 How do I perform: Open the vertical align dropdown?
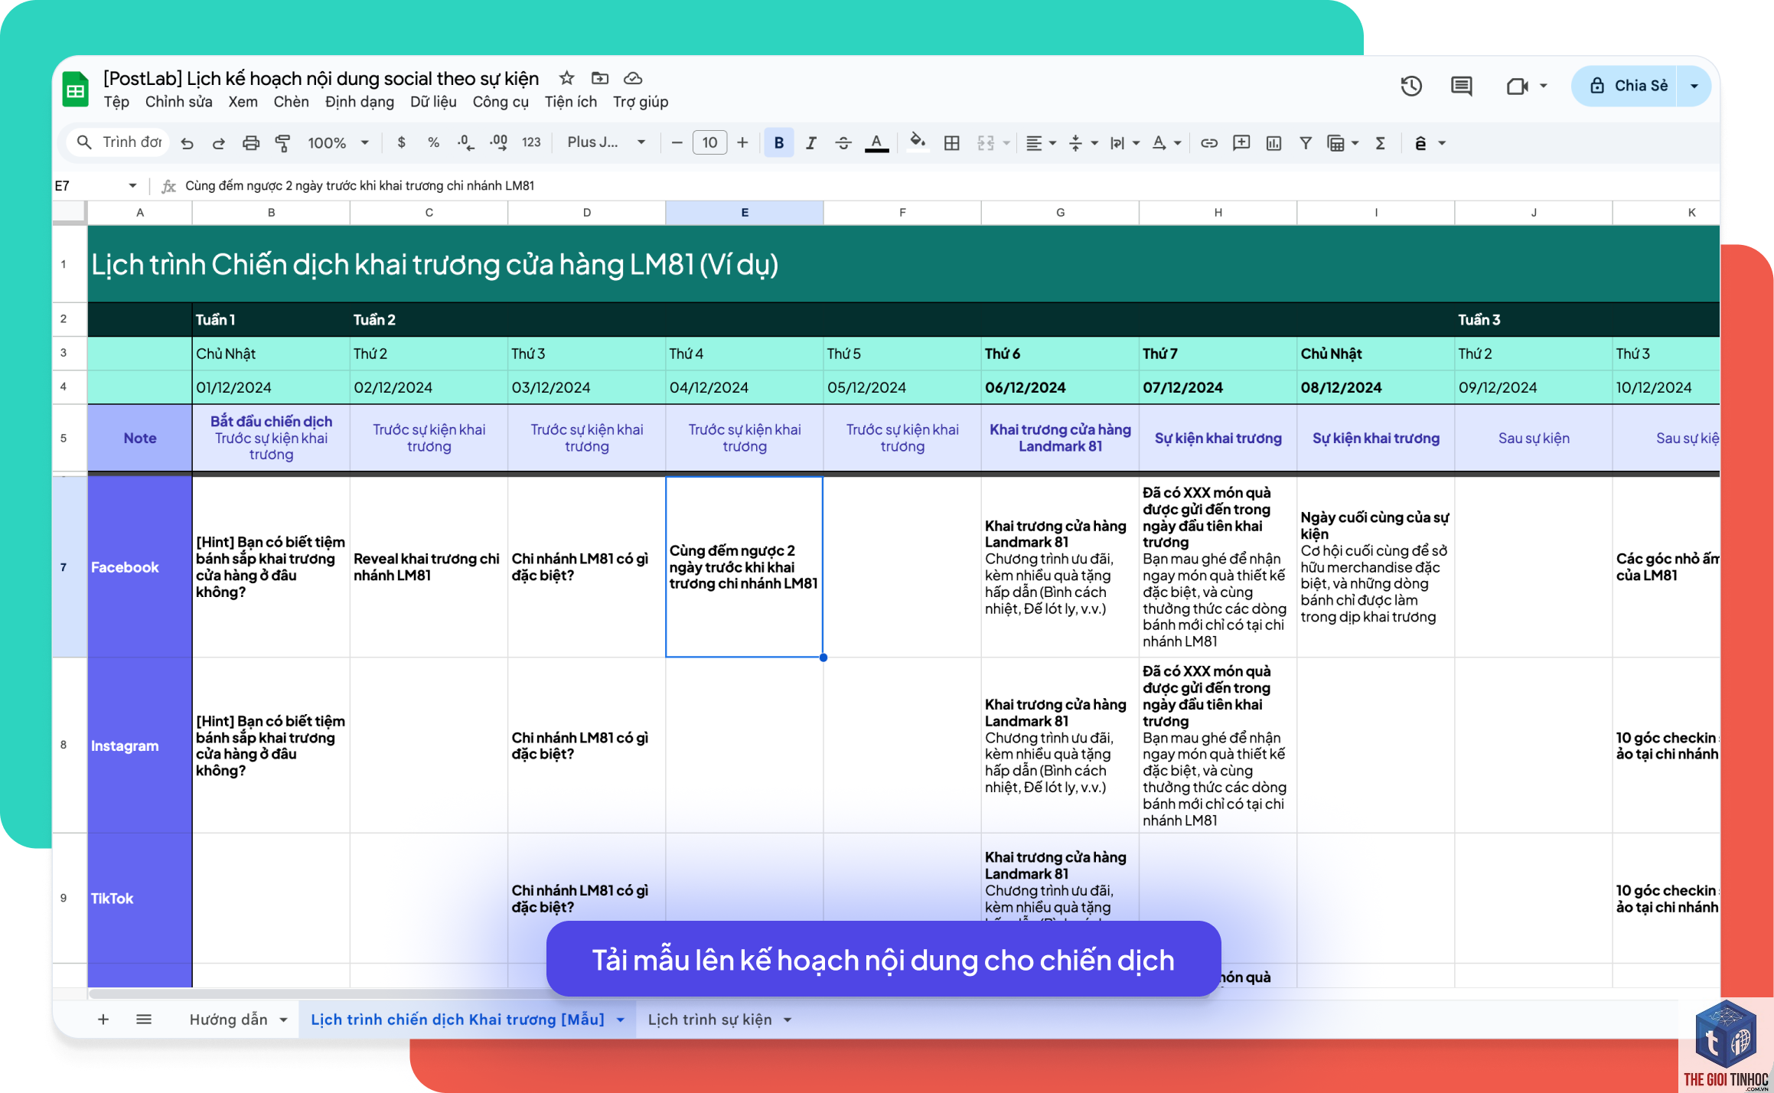pyautogui.click(x=1082, y=143)
